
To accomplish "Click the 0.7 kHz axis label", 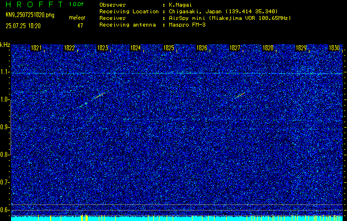I will (x=4, y=182).
